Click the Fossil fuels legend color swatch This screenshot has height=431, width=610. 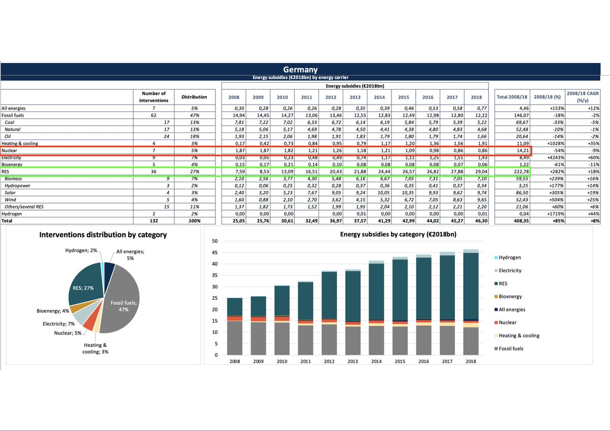pyautogui.click(x=496, y=348)
